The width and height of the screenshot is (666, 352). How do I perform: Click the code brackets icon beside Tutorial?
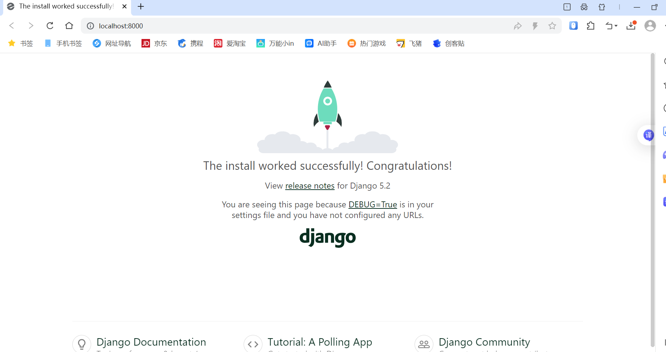coord(253,344)
